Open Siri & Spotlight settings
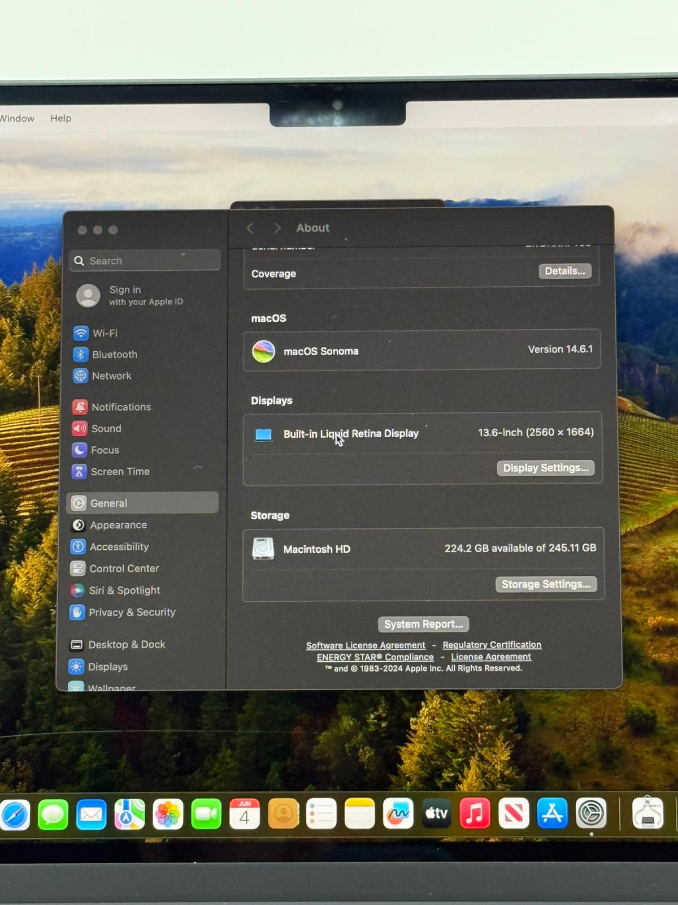 point(115,590)
